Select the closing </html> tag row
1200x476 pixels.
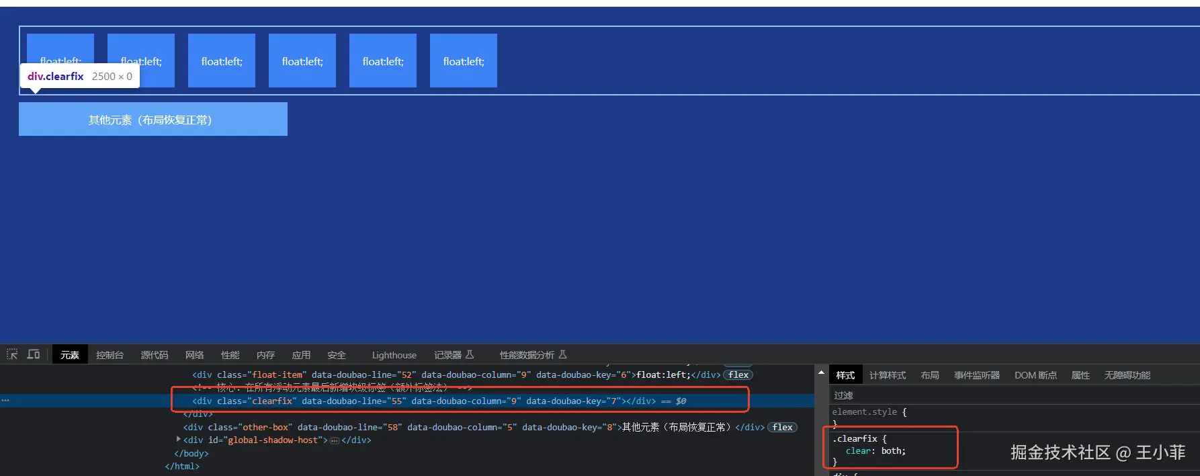pyautogui.click(x=182, y=467)
